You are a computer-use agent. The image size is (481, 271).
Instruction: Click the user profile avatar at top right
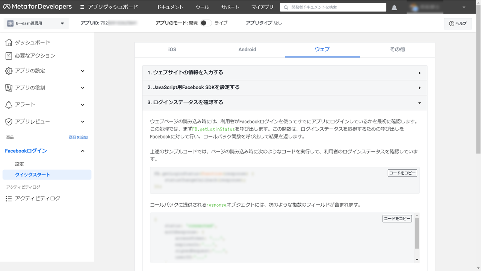414,7
